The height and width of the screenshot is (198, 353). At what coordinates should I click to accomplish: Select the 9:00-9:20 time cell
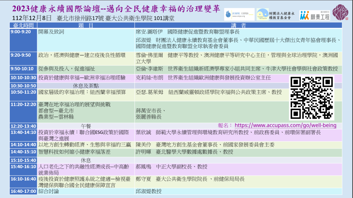pyautogui.click(x=23, y=40)
